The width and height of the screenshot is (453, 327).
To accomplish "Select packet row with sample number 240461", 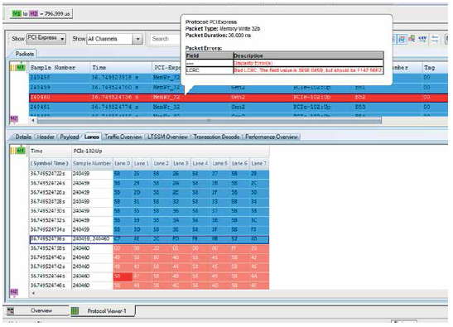I will (239, 107).
